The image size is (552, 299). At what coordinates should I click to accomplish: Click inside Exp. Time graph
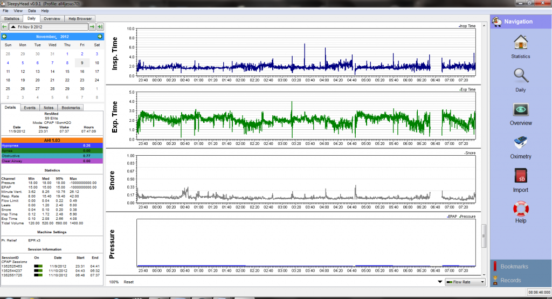click(x=306, y=116)
